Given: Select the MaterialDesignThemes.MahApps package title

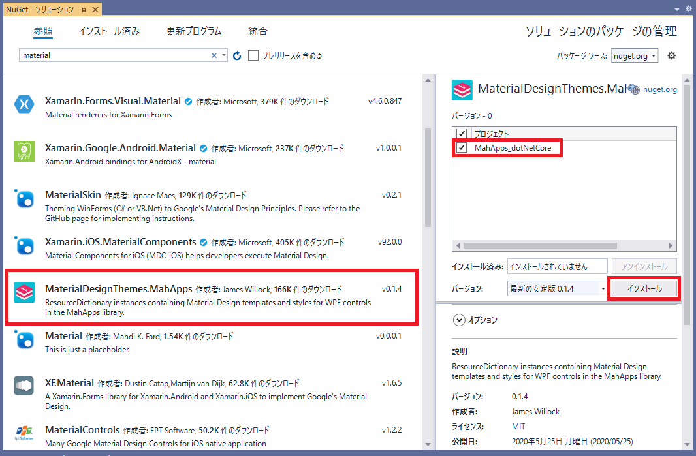Looking at the screenshot, I should click(x=119, y=289).
